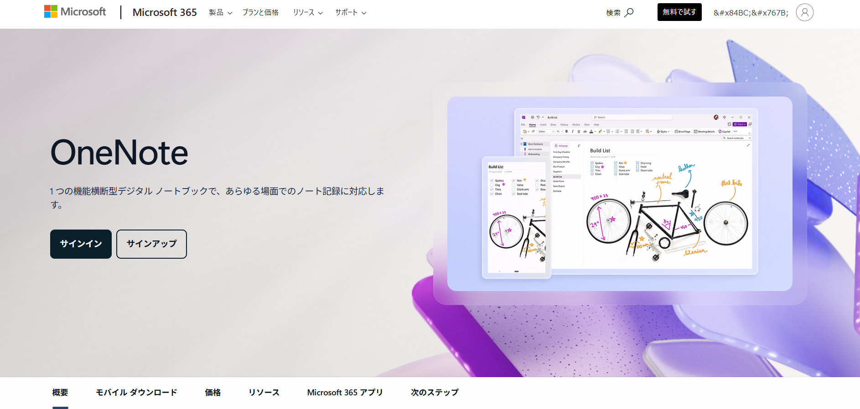This screenshot has width=860, height=409.
Task: Click the OneNote heading text
Action: [119, 153]
